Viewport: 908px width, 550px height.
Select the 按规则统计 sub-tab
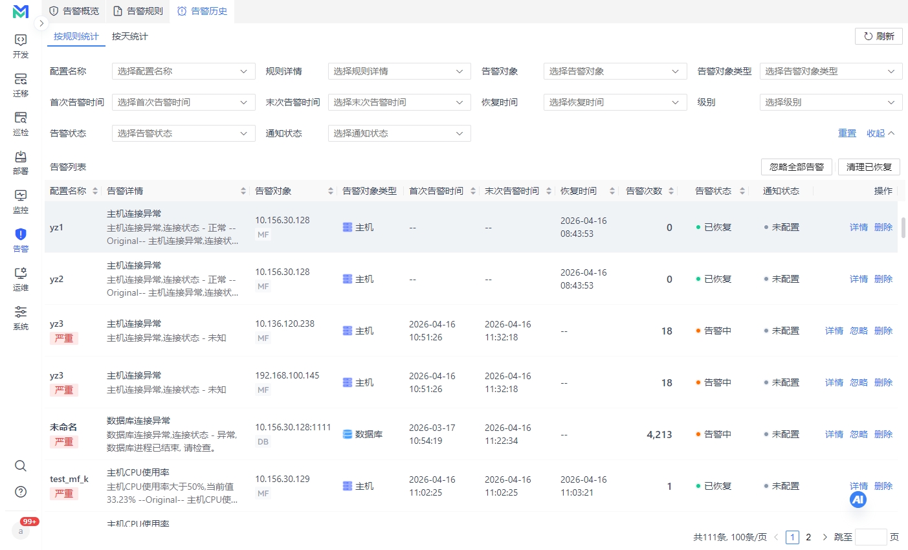pos(76,36)
